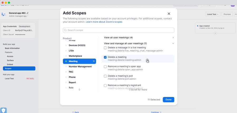Expand Admin-managed app chevron
The height and width of the screenshot is (113, 237).
coord(28,16)
